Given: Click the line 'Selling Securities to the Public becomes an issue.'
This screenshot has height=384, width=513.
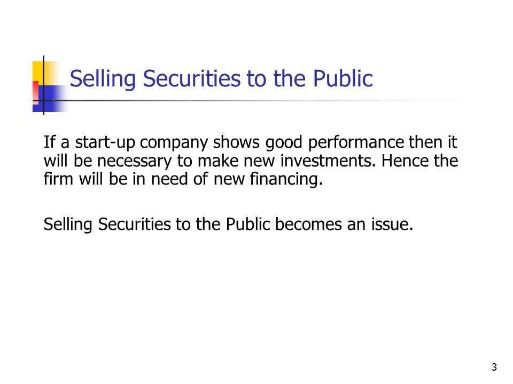Looking at the screenshot, I should tap(228, 225).
